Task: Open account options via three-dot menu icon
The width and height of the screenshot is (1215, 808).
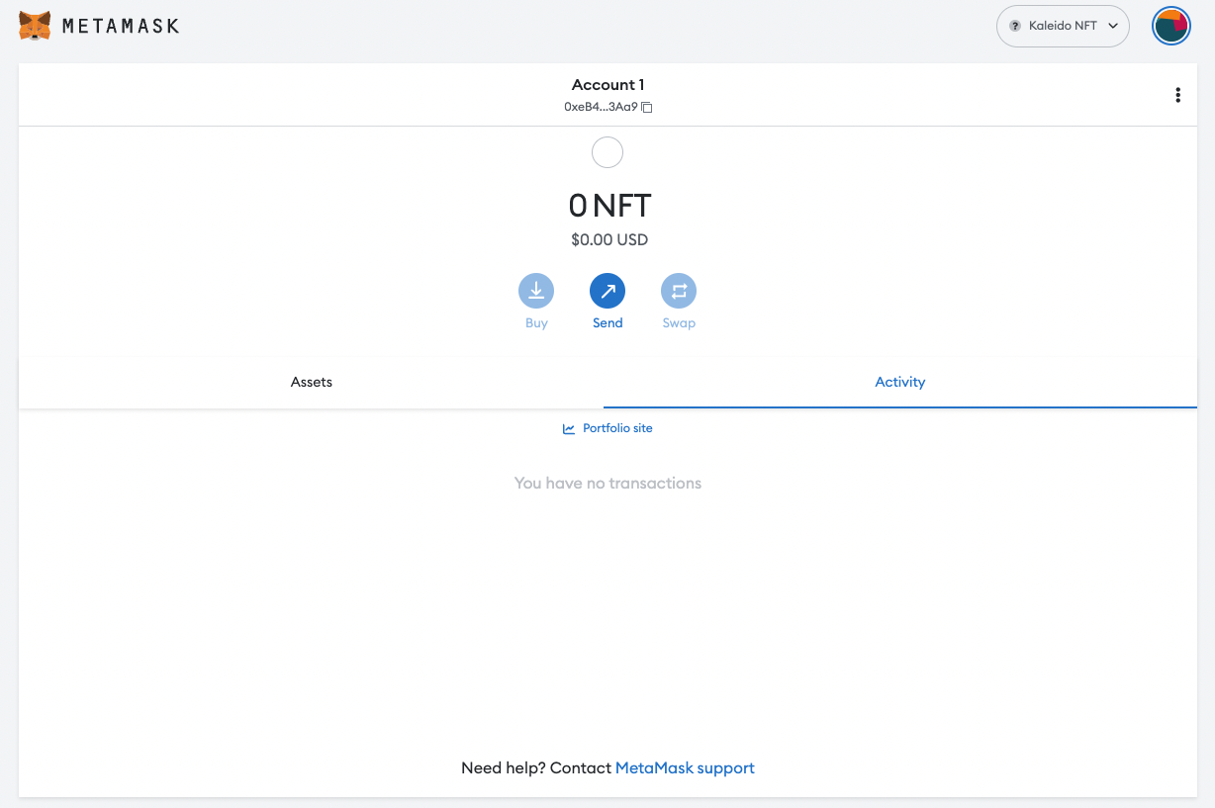Action: coord(1178,95)
